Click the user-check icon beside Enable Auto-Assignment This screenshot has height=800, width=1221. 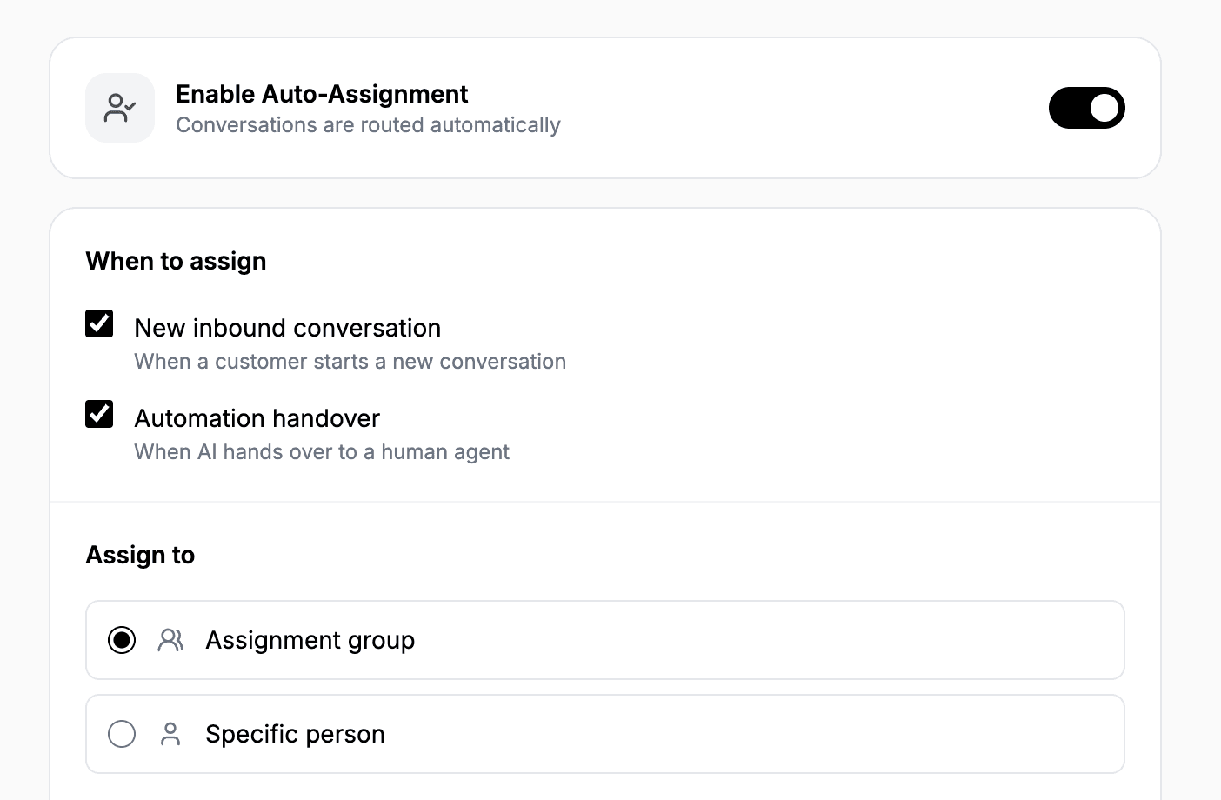(120, 108)
